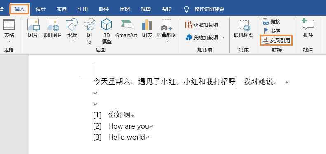Switch to the 审阅 tab
This screenshot has height=154, width=326.
coord(125,9)
